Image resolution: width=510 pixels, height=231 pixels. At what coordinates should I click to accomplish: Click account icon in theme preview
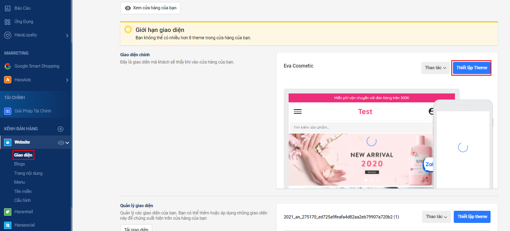pyautogui.click(x=431, y=111)
